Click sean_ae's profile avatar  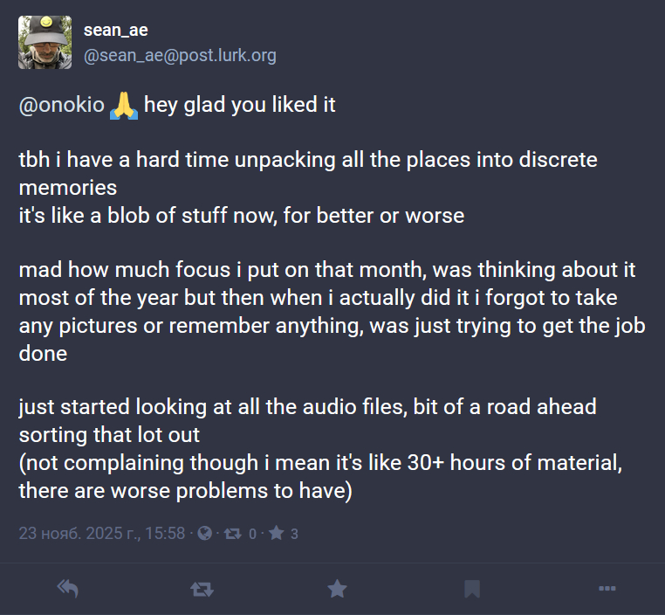point(45,42)
